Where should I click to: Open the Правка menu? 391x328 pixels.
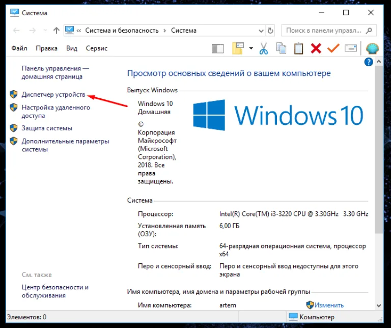click(x=47, y=48)
